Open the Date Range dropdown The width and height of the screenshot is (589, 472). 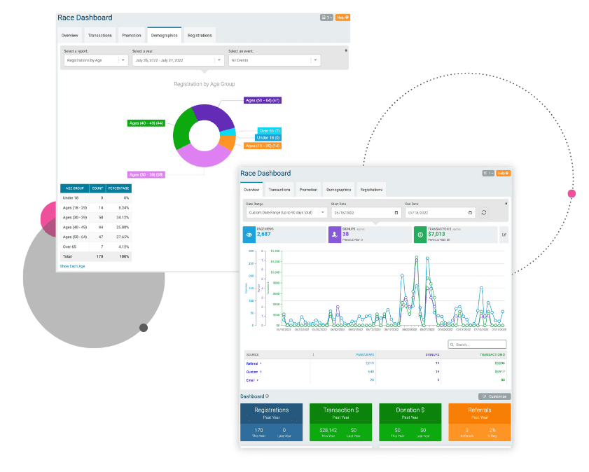point(286,212)
